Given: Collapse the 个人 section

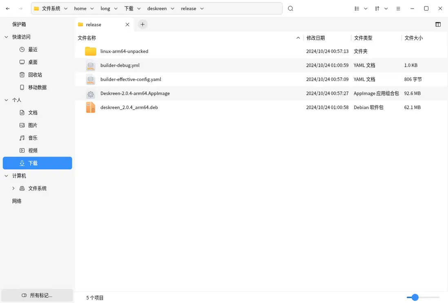Looking at the screenshot, I should [6, 100].
